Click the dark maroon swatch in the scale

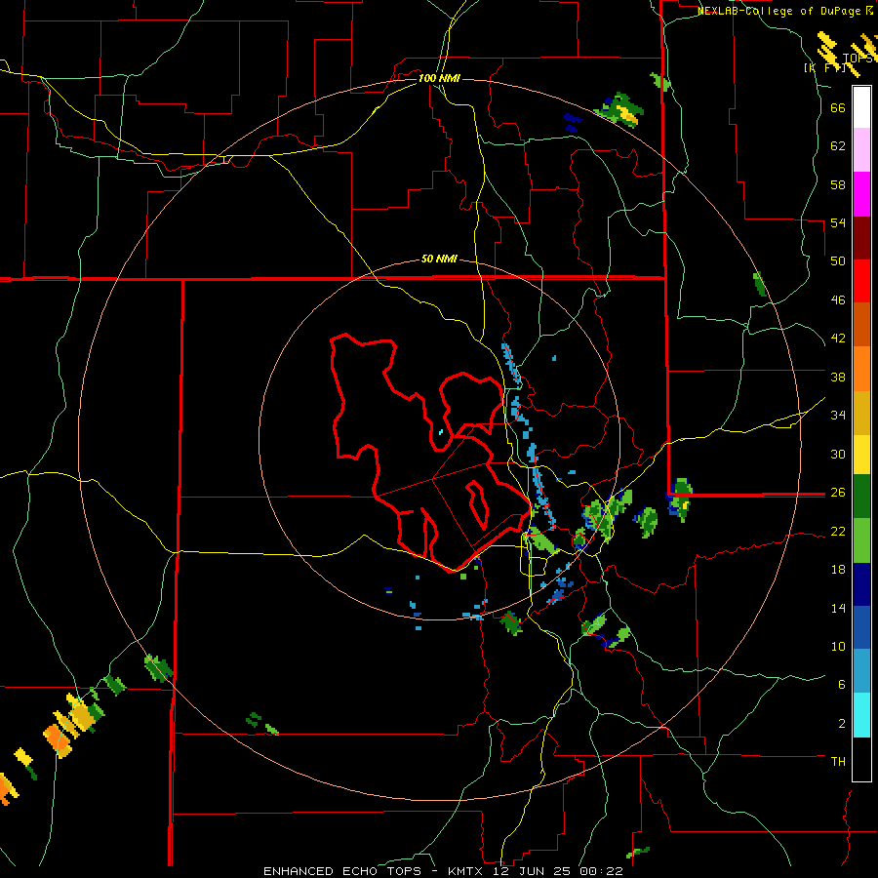click(861, 238)
